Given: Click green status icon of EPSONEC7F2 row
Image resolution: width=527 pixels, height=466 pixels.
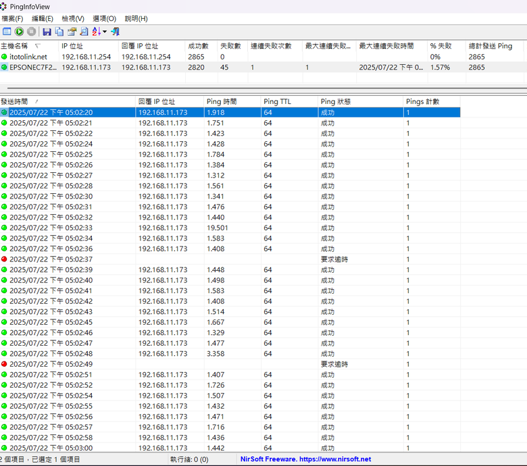Looking at the screenshot, I should 4,67.
